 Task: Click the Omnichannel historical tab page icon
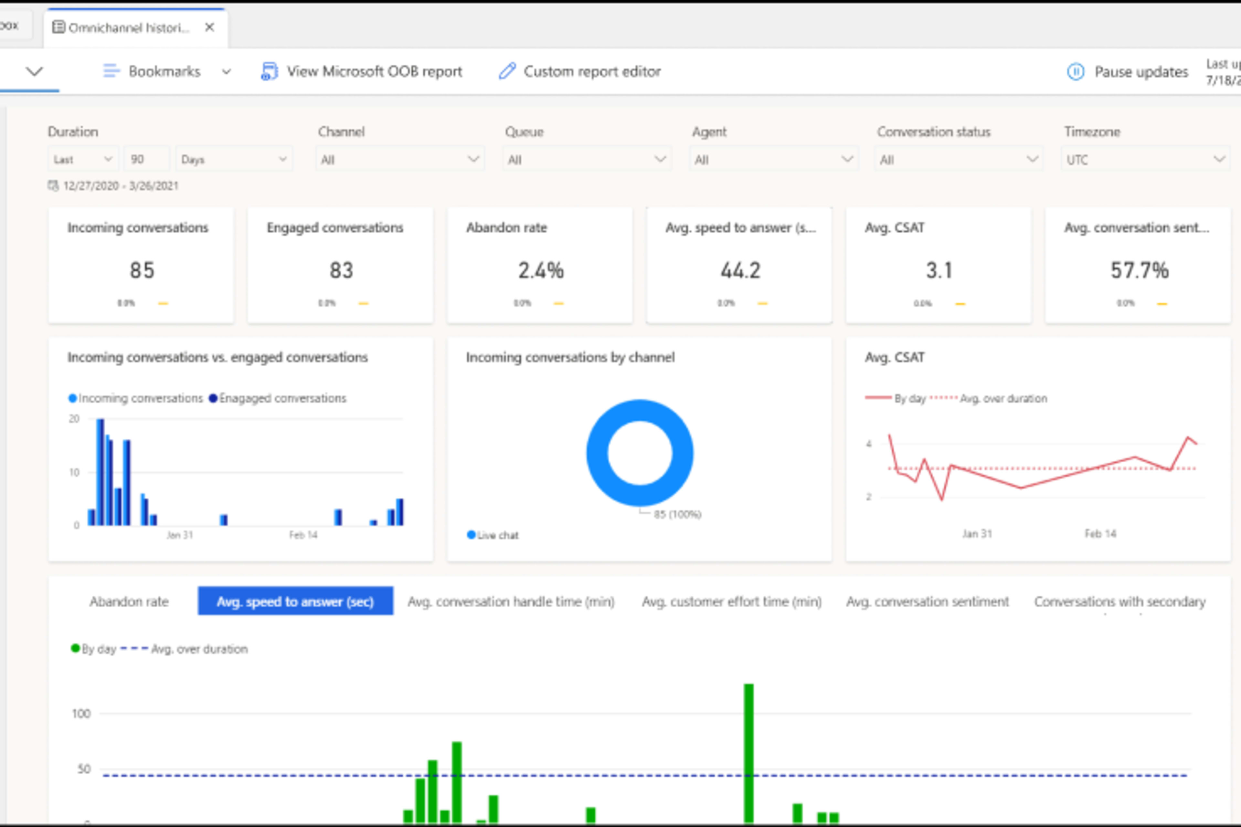pyautogui.click(x=58, y=27)
